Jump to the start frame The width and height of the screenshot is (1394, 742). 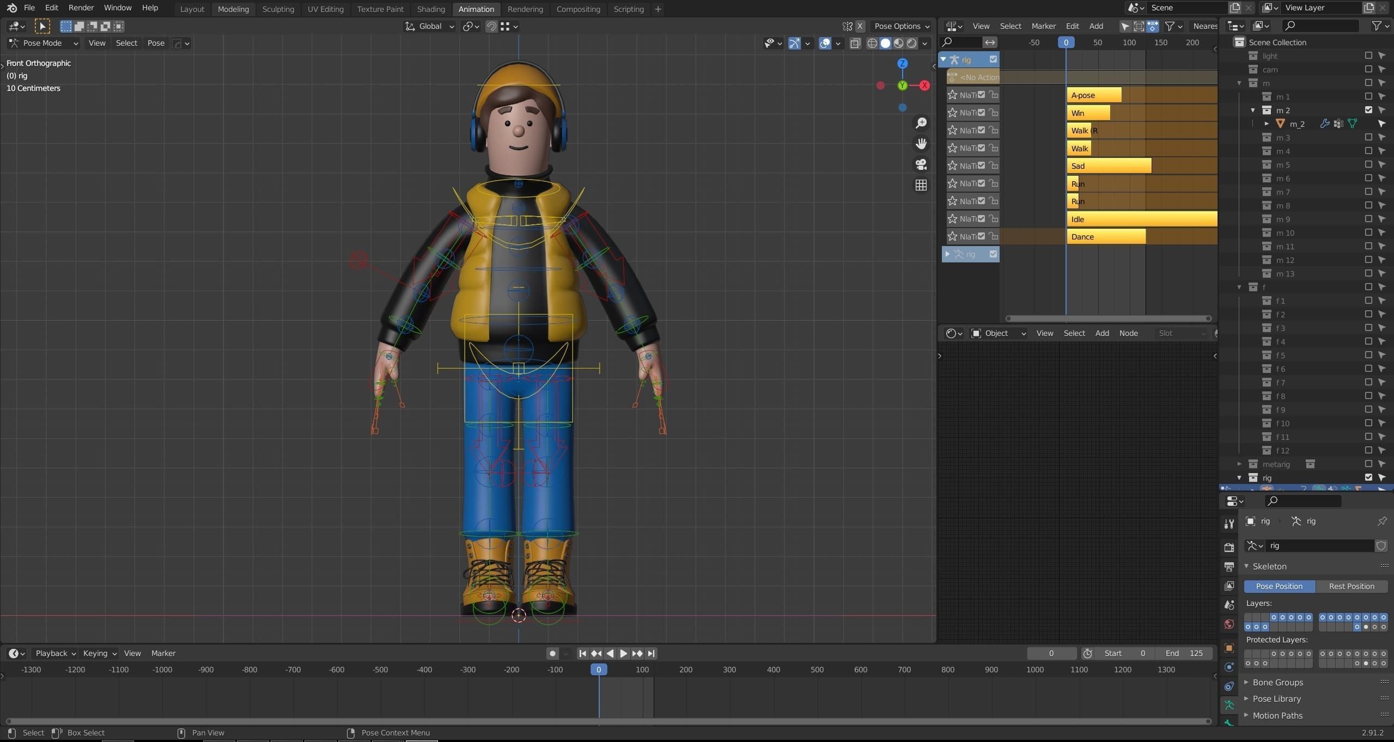[x=582, y=653]
